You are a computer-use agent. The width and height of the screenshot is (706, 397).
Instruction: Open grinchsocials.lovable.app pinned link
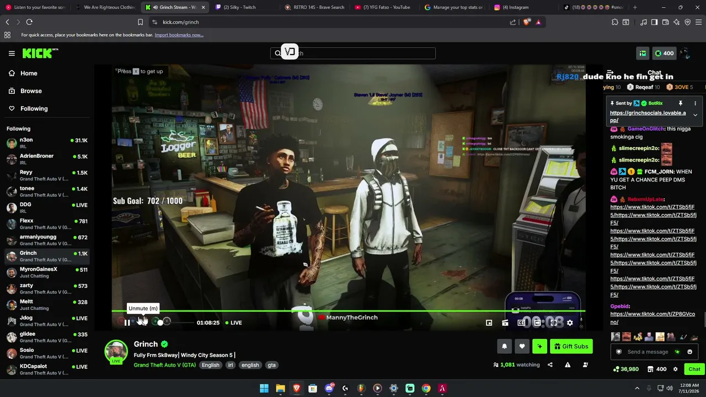pos(648,117)
